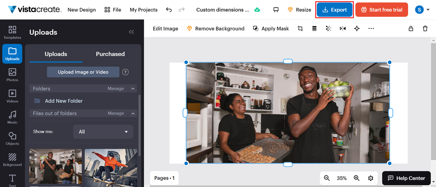Select the Crop tool icon
436x187 pixels.
click(x=300, y=29)
